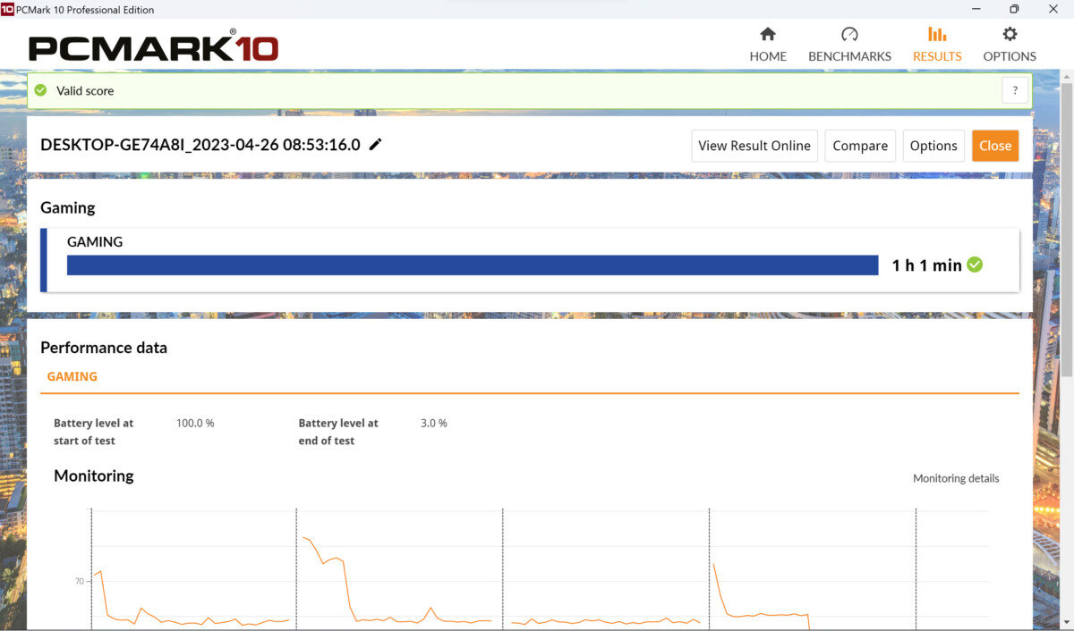Click the scrollbar up arrow

coord(1067,77)
